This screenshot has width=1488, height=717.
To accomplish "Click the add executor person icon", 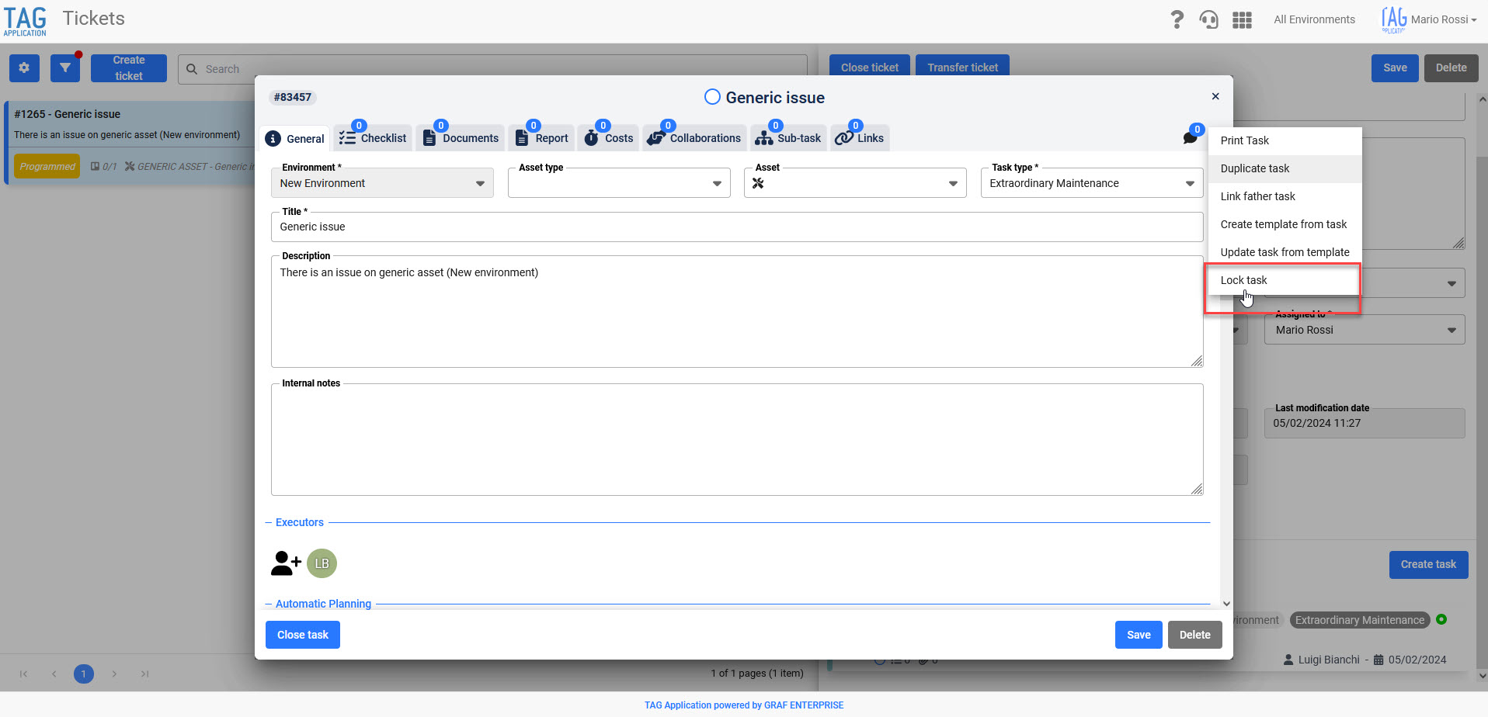I will (285, 563).
